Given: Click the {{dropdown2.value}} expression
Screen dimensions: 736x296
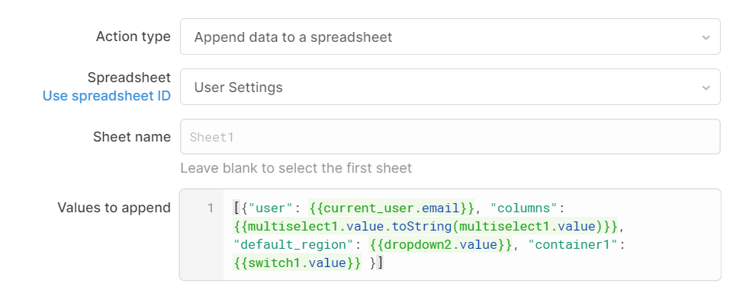Looking at the screenshot, I should pyautogui.click(x=440, y=244).
